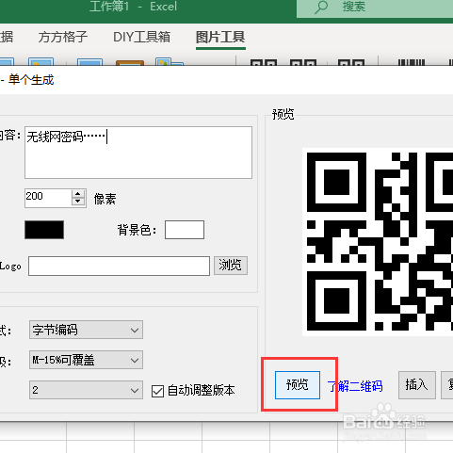Open the 字节编码 encoding dropdown
Viewport: 453px width, 453px height.
point(86,330)
